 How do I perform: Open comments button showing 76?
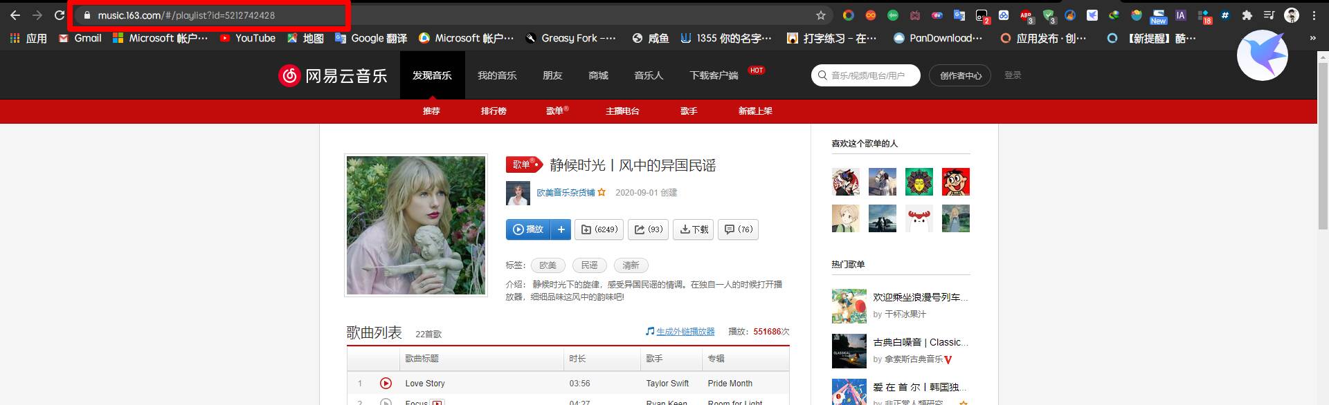point(738,229)
